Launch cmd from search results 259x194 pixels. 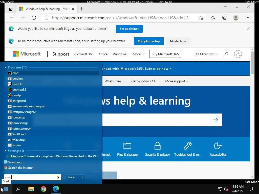coord(53,73)
